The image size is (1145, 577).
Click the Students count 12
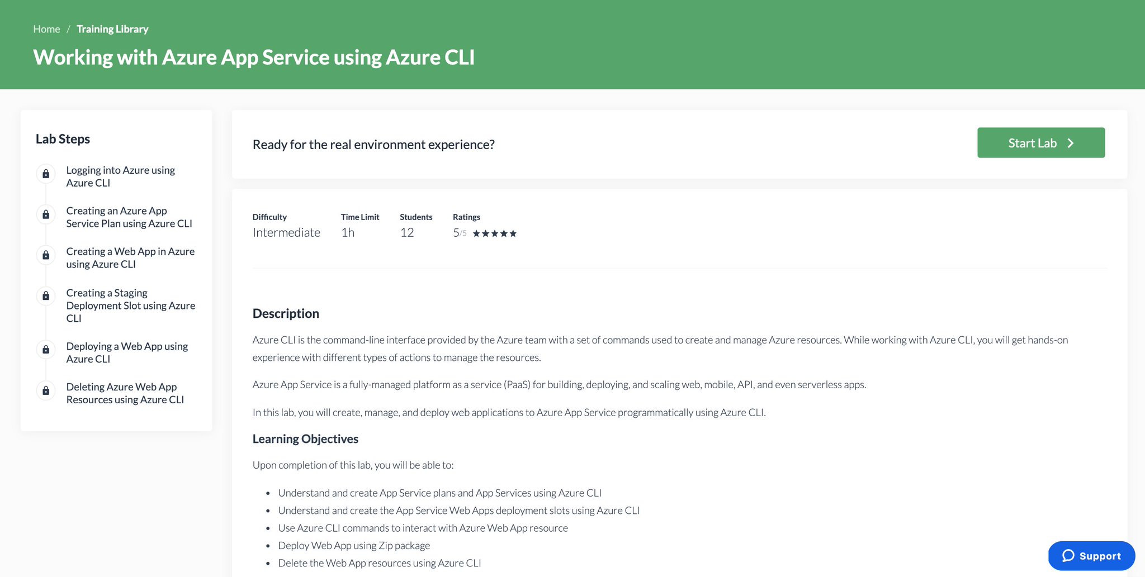coord(407,232)
